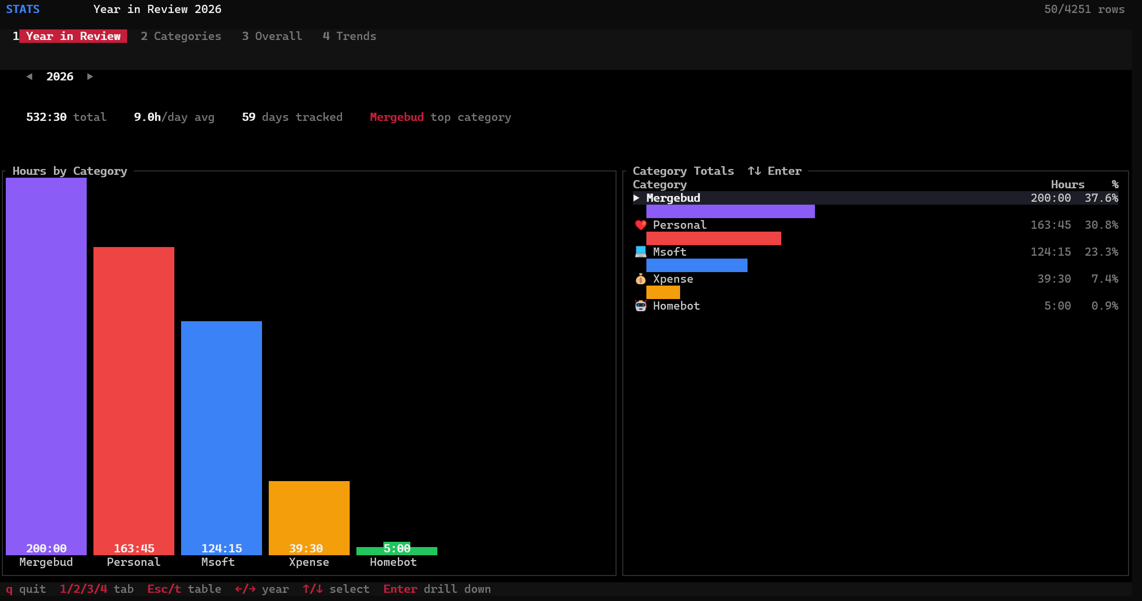Click the 39:30 hours cell in table

pyautogui.click(x=1054, y=279)
